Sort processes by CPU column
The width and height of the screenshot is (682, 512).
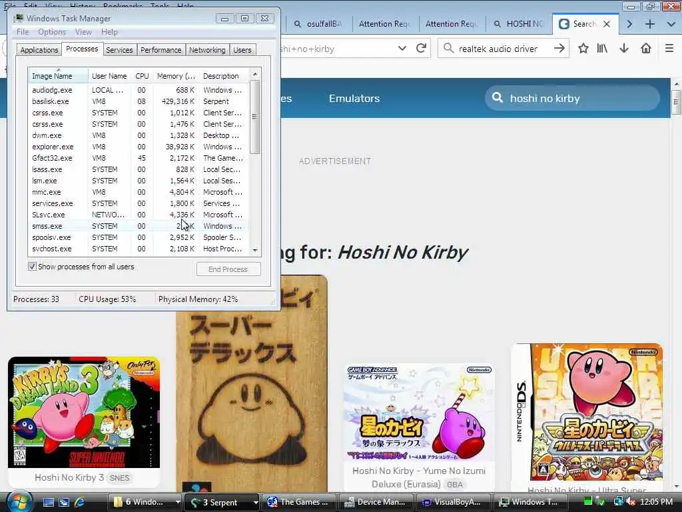point(142,76)
